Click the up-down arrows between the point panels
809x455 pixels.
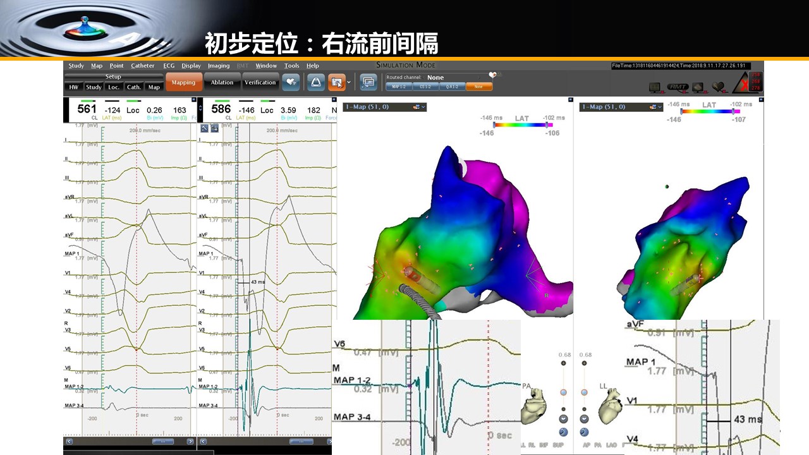[201, 109]
